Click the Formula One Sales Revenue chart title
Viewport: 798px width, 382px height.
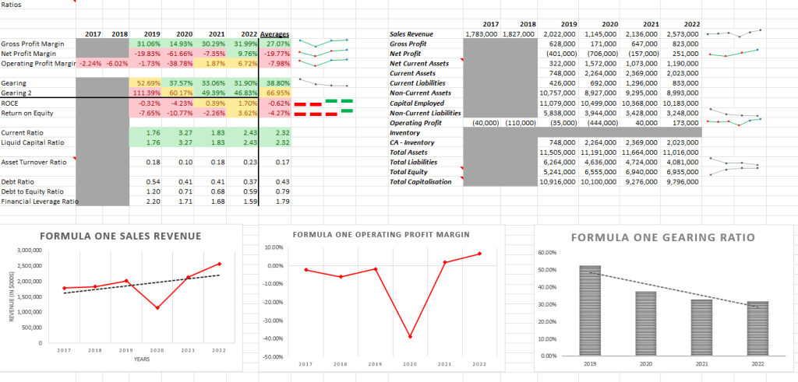tap(119, 236)
